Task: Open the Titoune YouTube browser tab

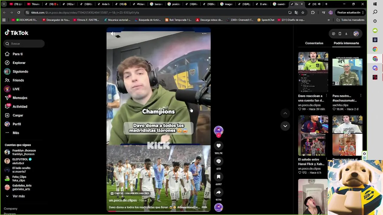Action: [x=33, y=4]
